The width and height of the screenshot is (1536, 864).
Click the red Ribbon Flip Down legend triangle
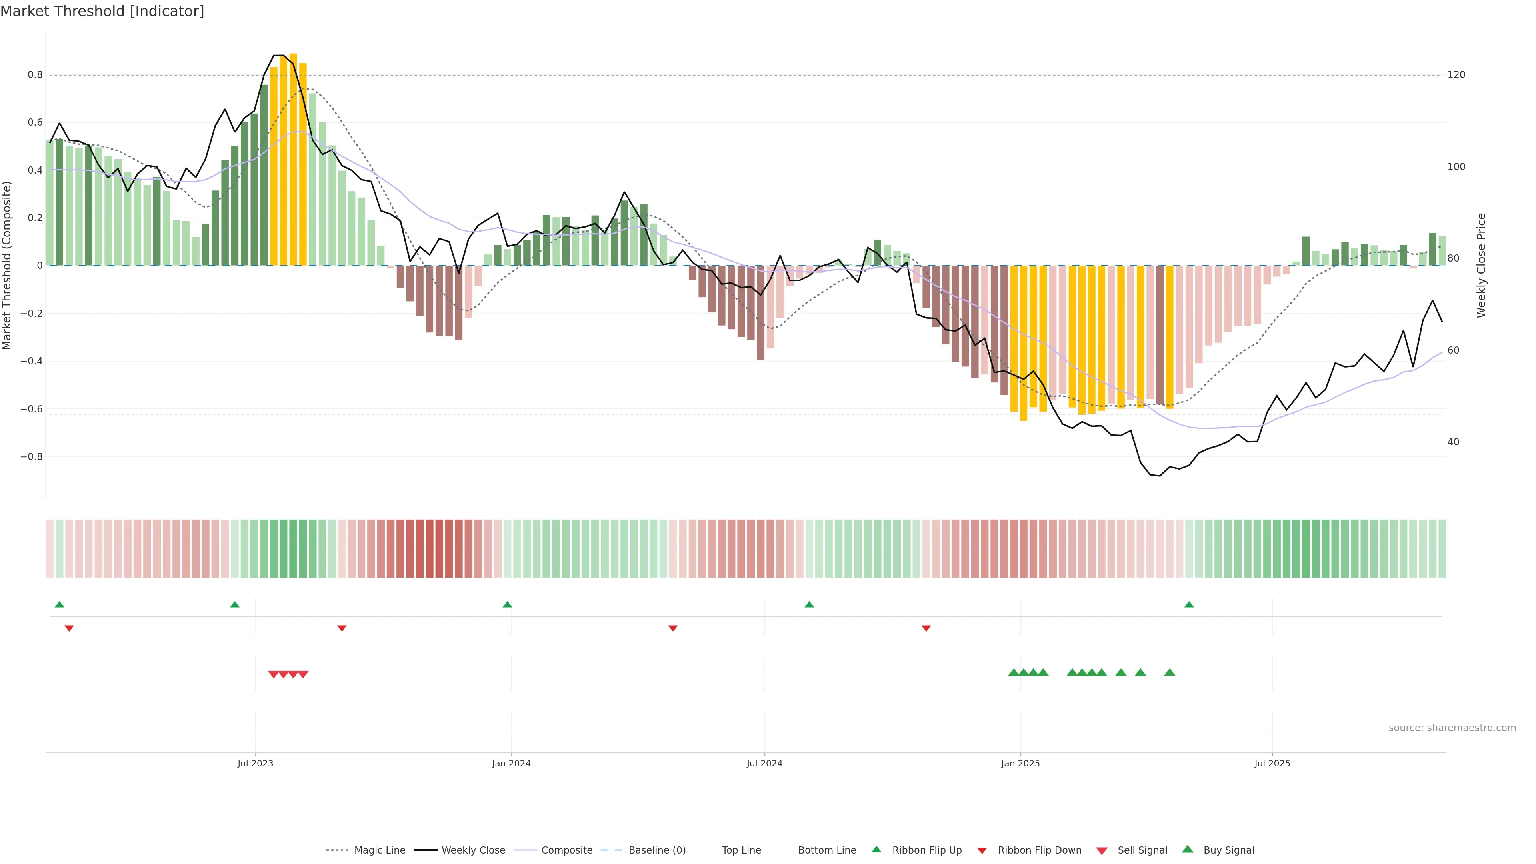[982, 851]
